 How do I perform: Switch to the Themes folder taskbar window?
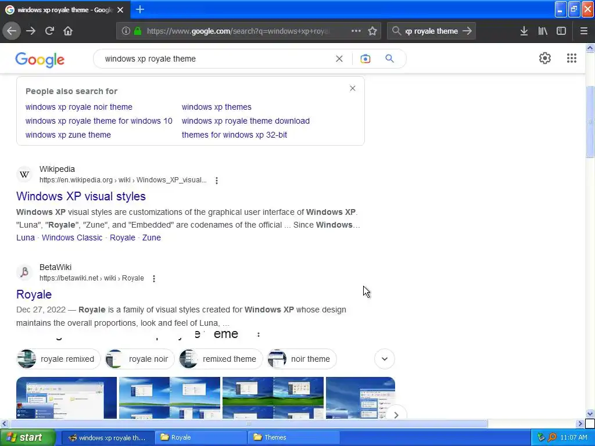click(294, 437)
